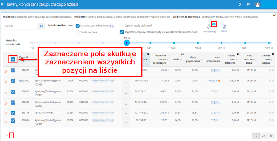Open the Raport document icon
This screenshot has width=277, height=141.
[x=224, y=27]
